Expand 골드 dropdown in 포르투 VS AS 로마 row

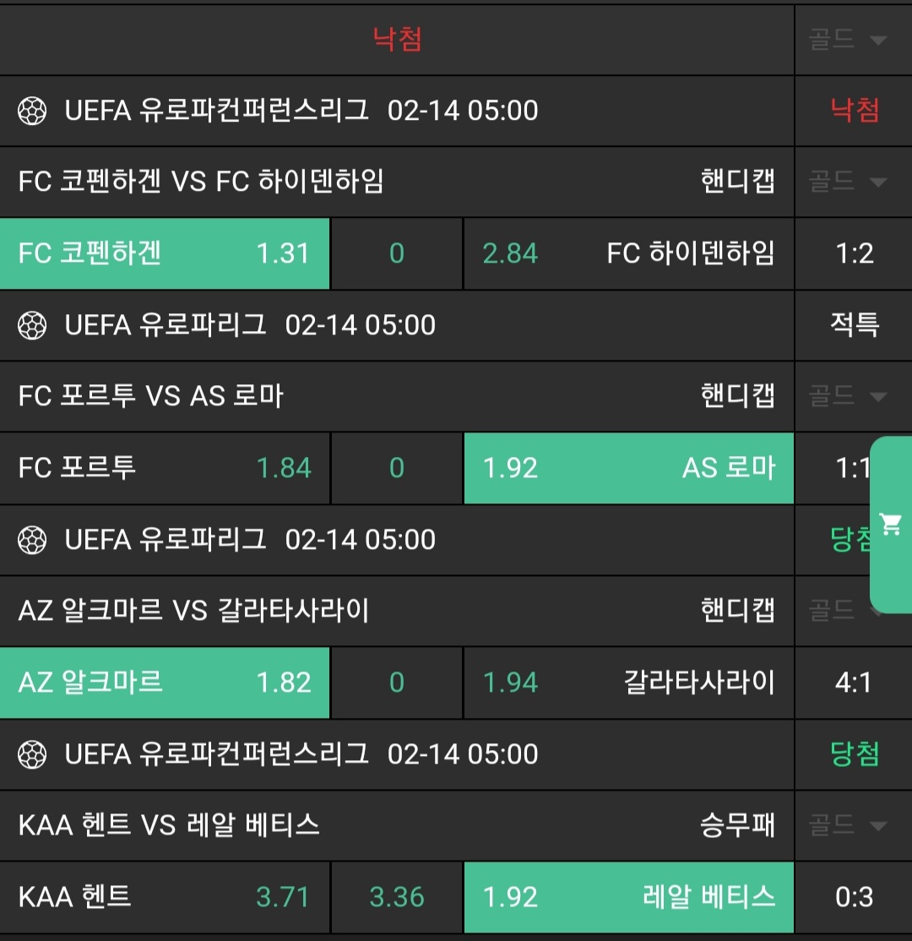coord(849,396)
